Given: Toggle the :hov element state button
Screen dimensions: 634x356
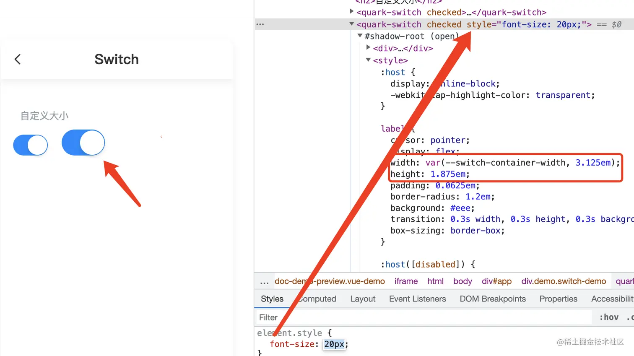Looking at the screenshot, I should tap(609, 317).
